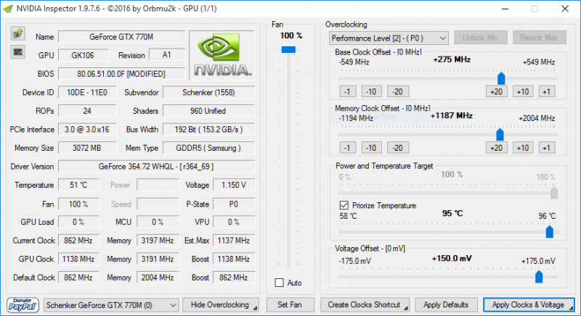Click the Base Clock Offset slider handle

tap(501, 78)
